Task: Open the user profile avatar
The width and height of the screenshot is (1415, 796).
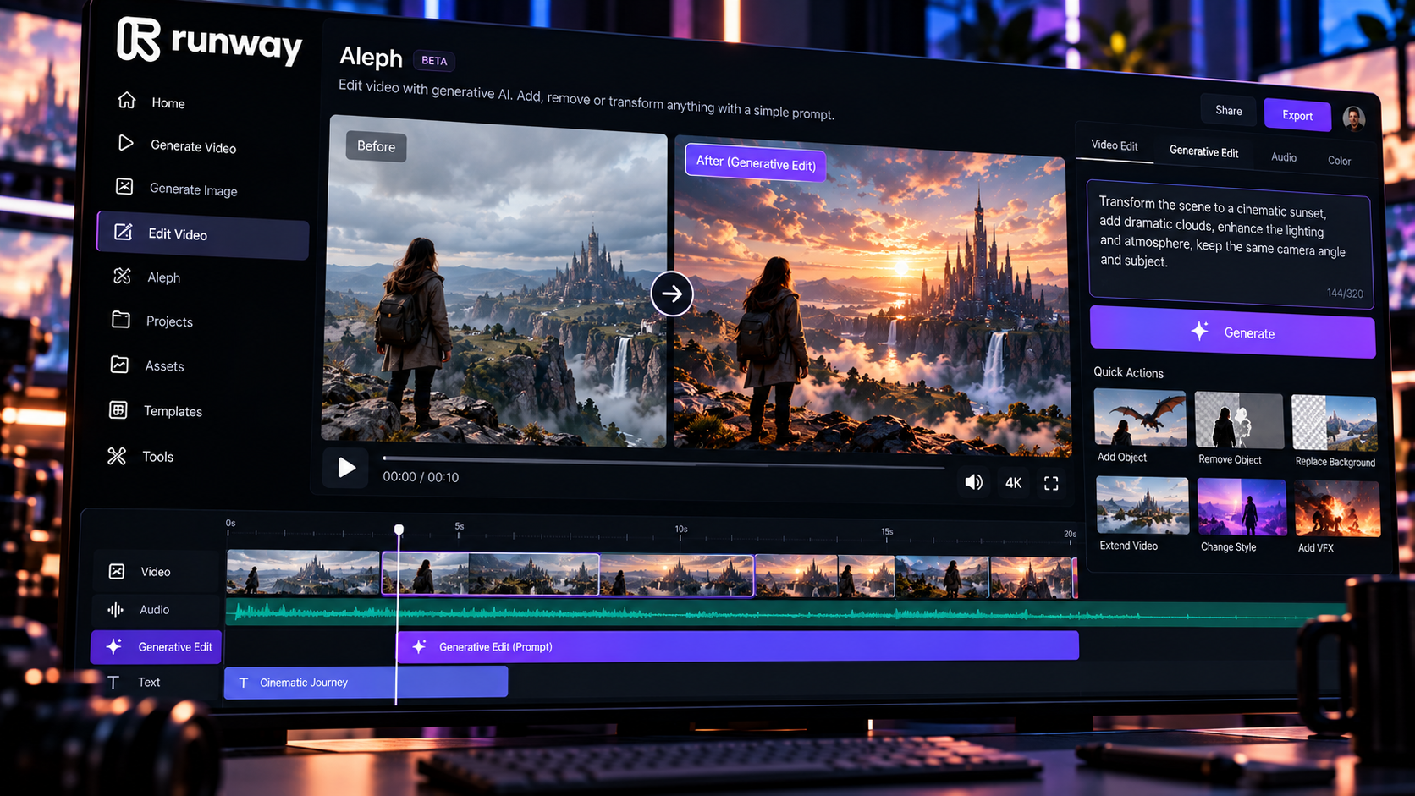Action: coord(1353,118)
